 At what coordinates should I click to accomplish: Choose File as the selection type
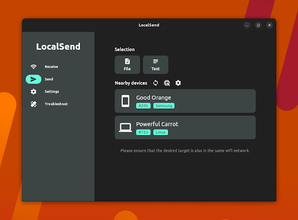coord(127,65)
